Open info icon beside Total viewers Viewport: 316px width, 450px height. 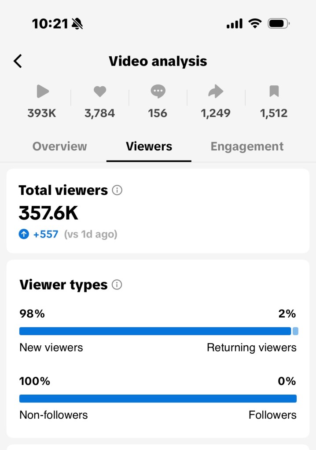[117, 190]
